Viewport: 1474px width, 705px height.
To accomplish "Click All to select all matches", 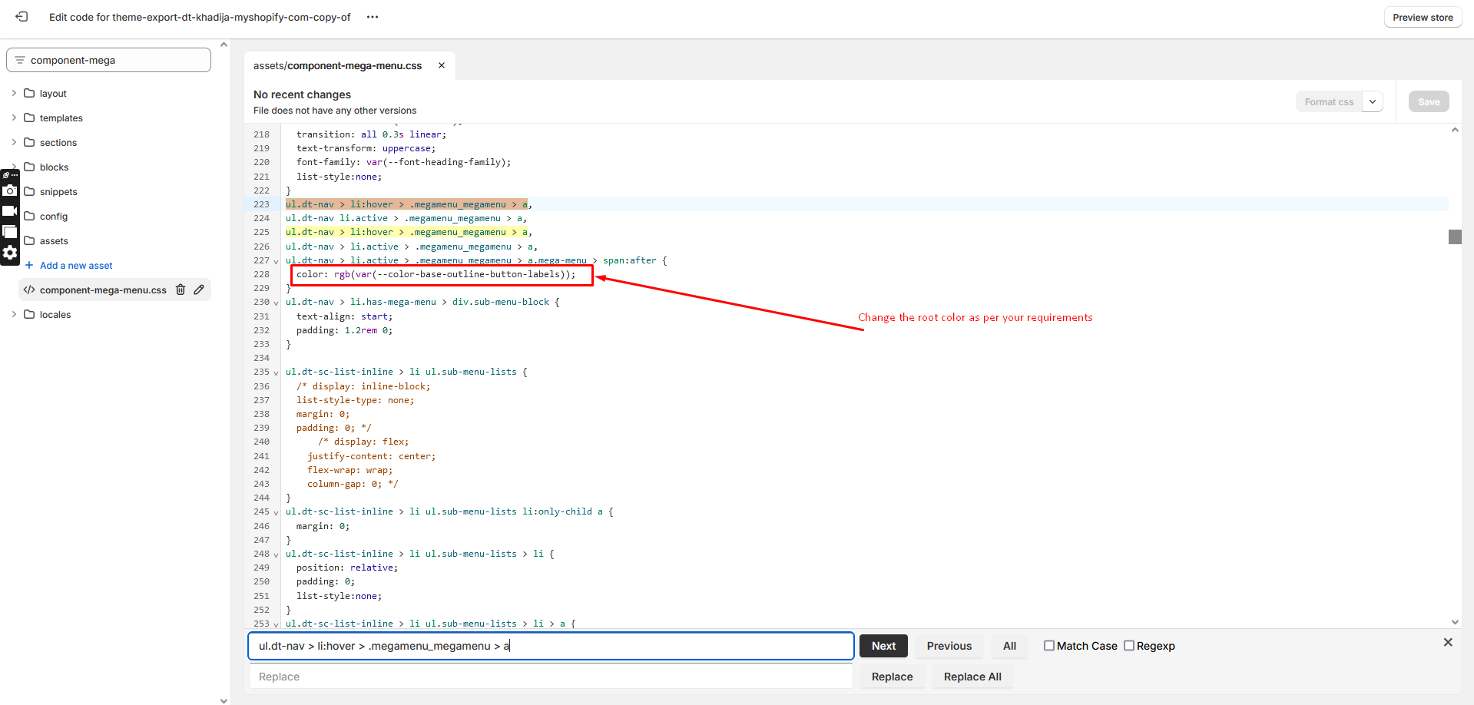I will (x=1009, y=646).
